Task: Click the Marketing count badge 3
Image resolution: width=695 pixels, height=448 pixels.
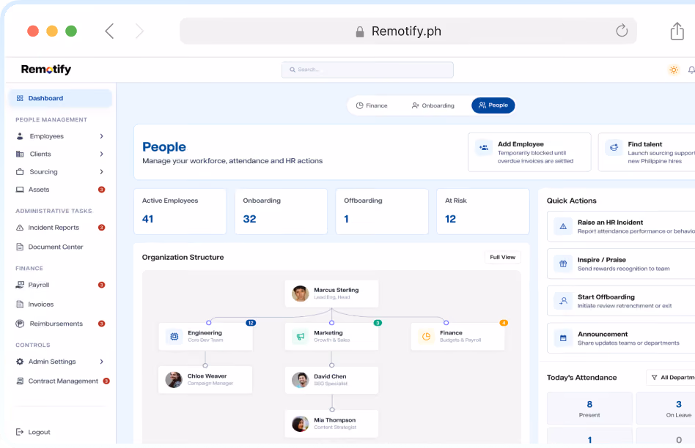Action: [x=378, y=323]
